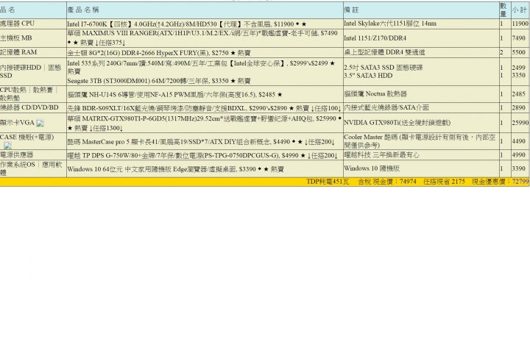The image size is (530, 342).
Task: Click the RAM quantity value 2
Action: coord(501,52)
